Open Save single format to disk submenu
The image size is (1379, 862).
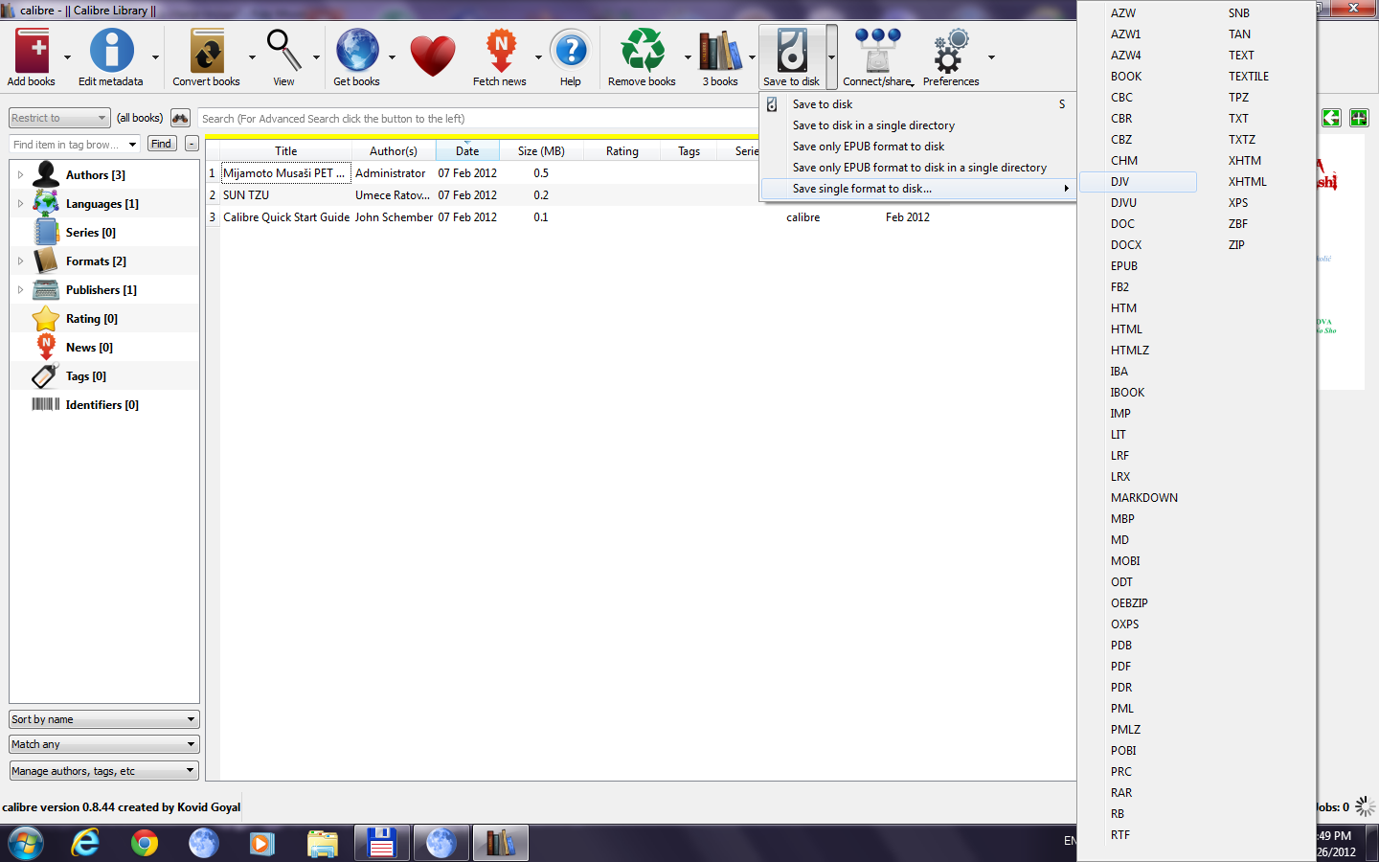click(x=917, y=189)
